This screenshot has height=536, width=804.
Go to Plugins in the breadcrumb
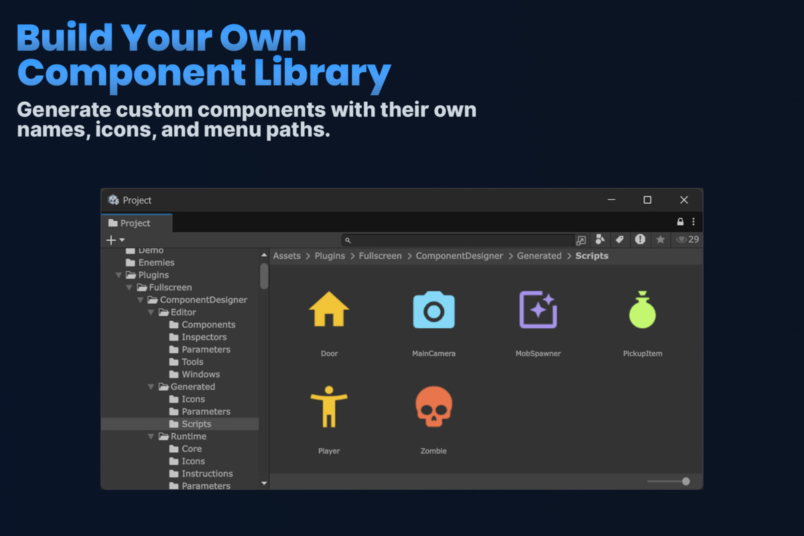pos(330,256)
